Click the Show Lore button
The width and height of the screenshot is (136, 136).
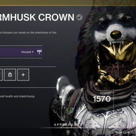coord(120,132)
